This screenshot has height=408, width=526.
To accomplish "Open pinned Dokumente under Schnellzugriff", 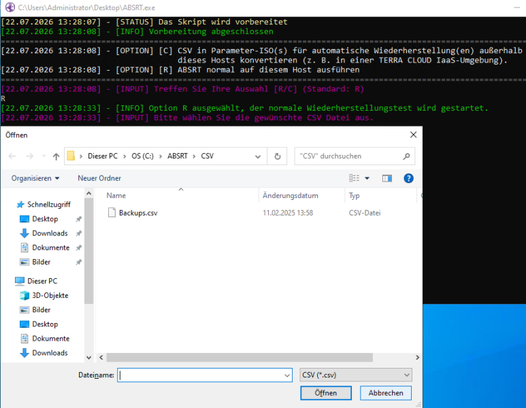I will tap(50, 248).
